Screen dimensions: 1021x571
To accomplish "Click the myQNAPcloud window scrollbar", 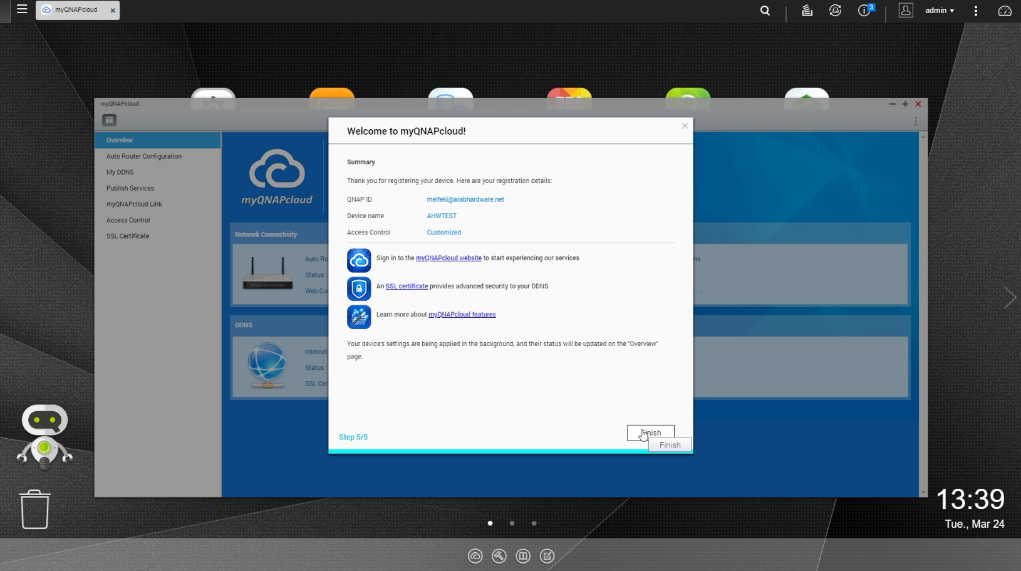I will (x=923, y=314).
